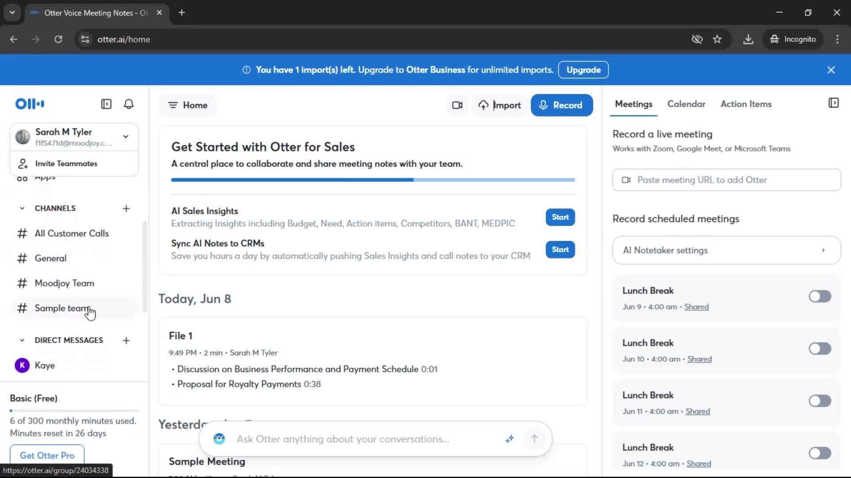Viewport: 851px width, 478px height.
Task: Click the sparkle suggestions icon
Action: (510, 439)
